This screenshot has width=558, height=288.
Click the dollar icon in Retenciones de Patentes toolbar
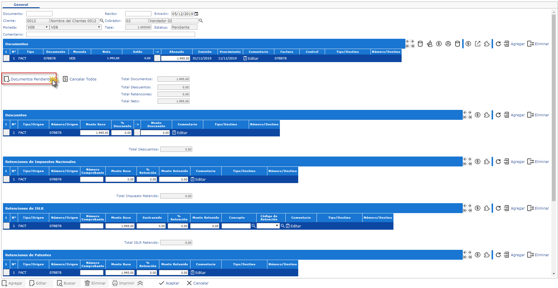[x=478, y=255]
